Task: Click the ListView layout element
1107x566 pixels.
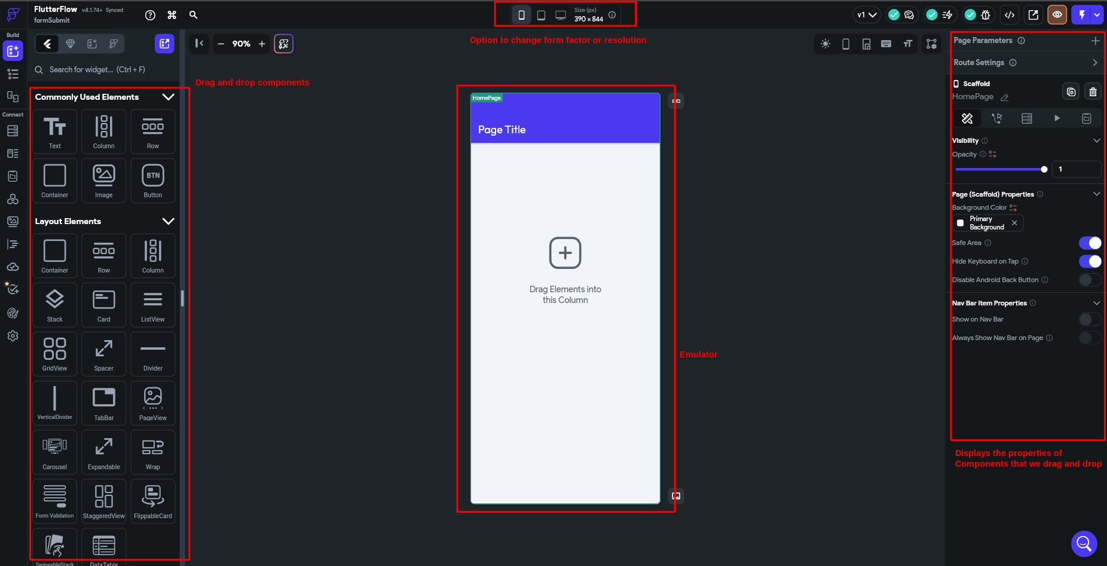Action: 152,305
